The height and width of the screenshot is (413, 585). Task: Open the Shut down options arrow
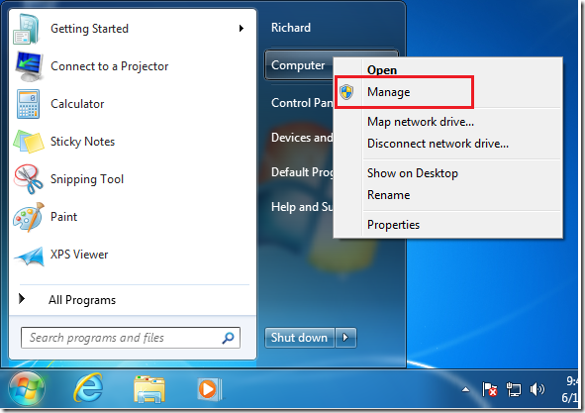coord(345,338)
